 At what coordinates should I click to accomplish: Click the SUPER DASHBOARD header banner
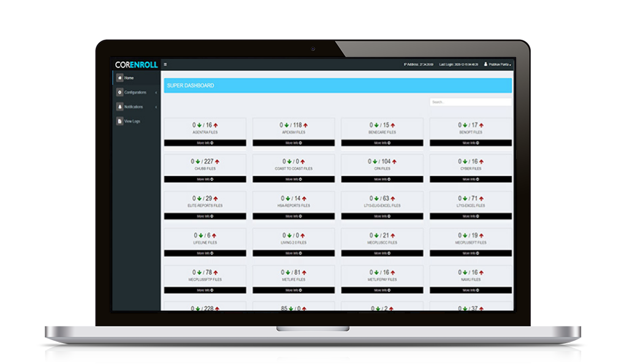tap(337, 86)
